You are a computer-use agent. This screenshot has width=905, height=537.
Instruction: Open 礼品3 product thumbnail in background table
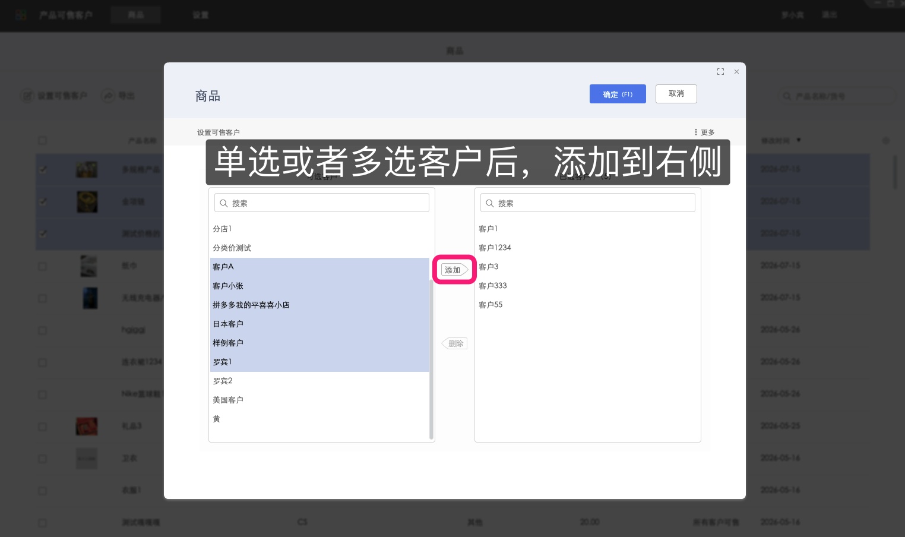click(87, 426)
